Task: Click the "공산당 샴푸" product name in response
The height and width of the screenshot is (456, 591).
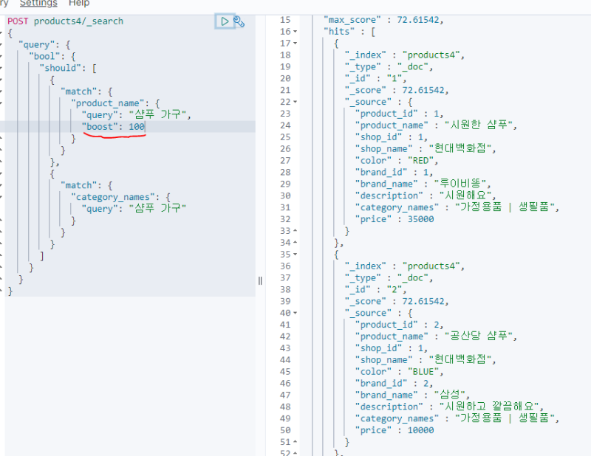Action: click(x=479, y=336)
